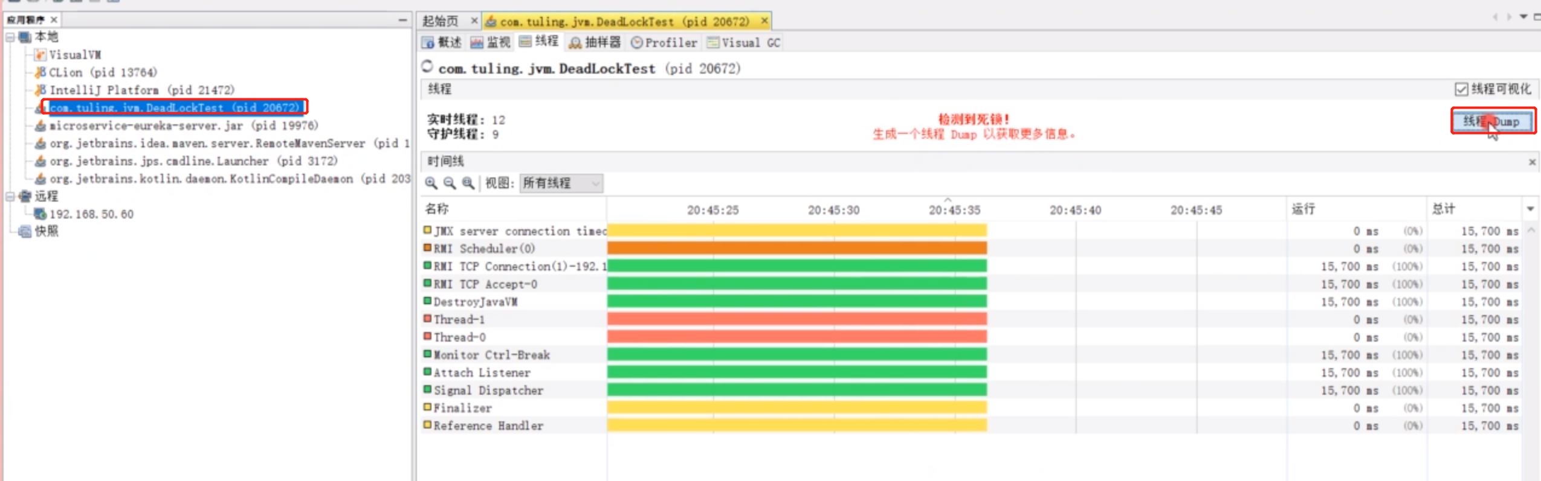Minimize the 应用程序 applications panel

[x=402, y=20]
